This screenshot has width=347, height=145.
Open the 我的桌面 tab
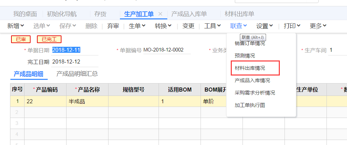(25, 14)
